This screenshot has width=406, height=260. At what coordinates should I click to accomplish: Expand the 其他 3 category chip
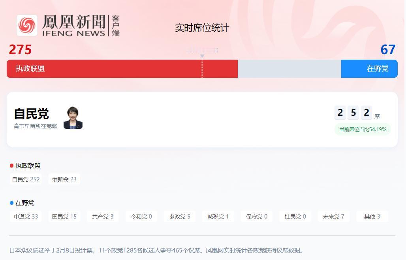coord(372,216)
